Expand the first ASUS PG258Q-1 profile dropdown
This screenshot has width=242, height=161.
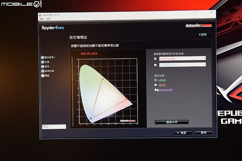pos(183,58)
